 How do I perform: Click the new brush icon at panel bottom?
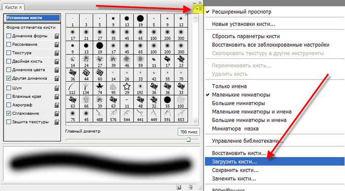tap(179, 187)
